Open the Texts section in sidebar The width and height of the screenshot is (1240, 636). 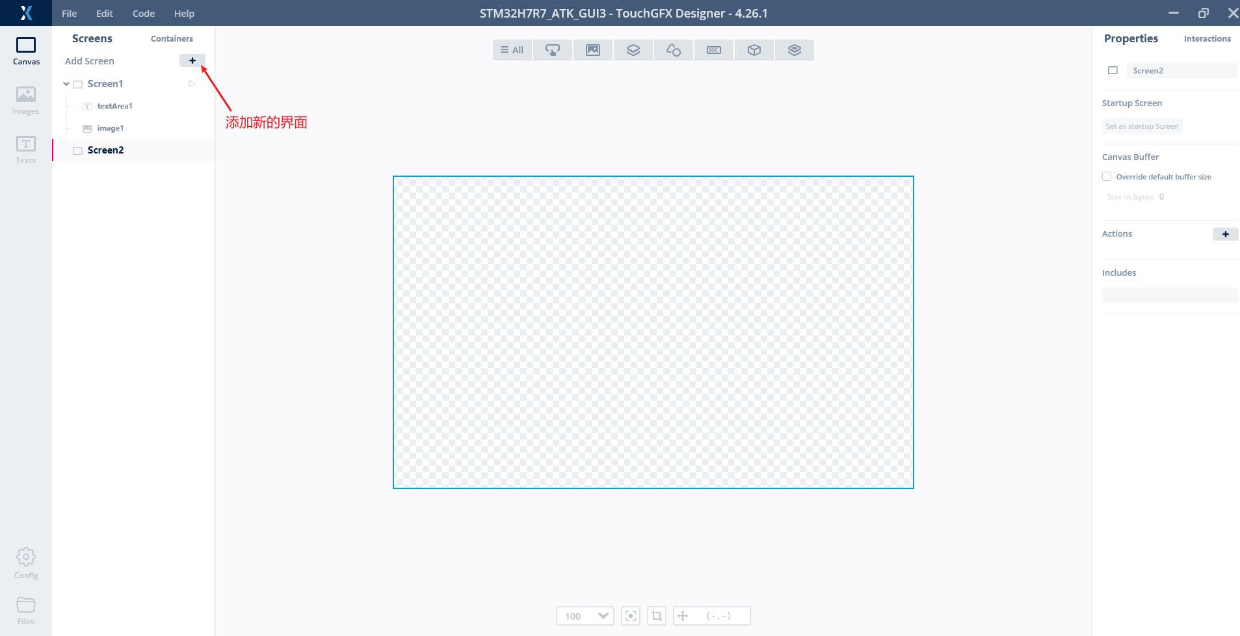click(x=26, y=150)
